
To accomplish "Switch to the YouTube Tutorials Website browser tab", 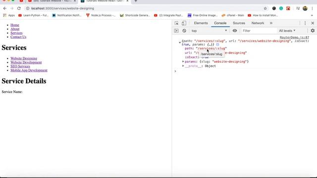I will pos(51,1).
